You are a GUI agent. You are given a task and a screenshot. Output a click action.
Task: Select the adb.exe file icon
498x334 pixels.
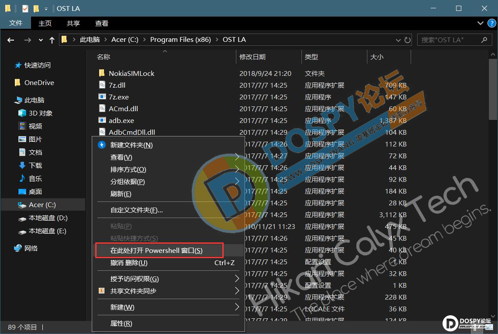click(102, 120)
